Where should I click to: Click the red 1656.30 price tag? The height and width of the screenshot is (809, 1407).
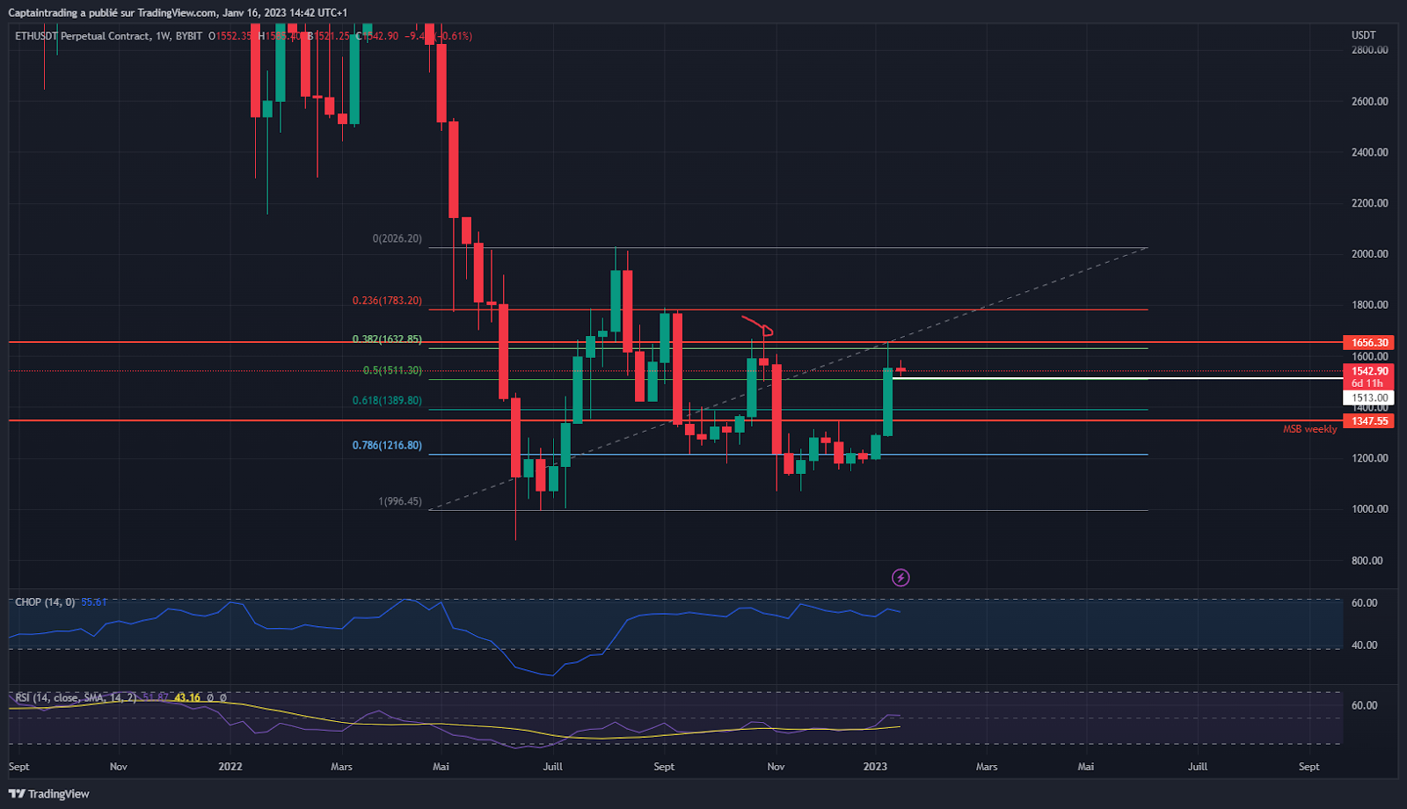(x=1368, y=343)
